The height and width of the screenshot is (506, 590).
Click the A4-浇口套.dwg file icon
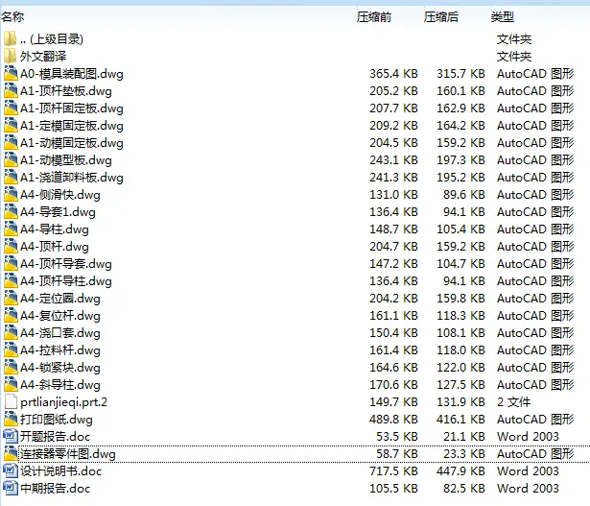11,333
